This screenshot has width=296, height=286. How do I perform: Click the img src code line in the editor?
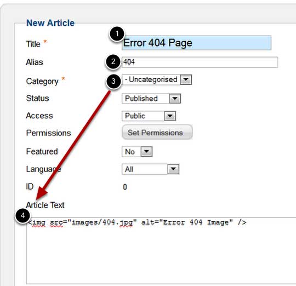[x=137, y=222]
